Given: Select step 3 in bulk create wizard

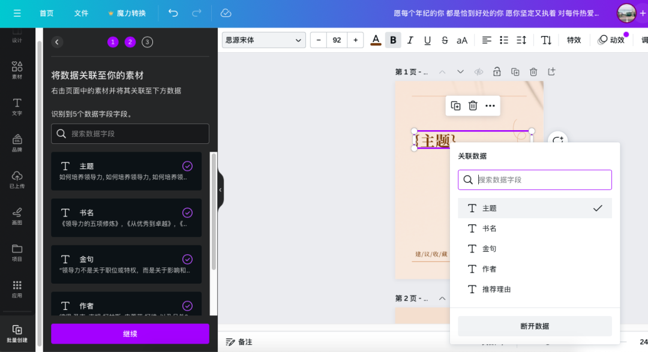Looking at the screenshot, I should pyautogui.click(x=147, y=42).
